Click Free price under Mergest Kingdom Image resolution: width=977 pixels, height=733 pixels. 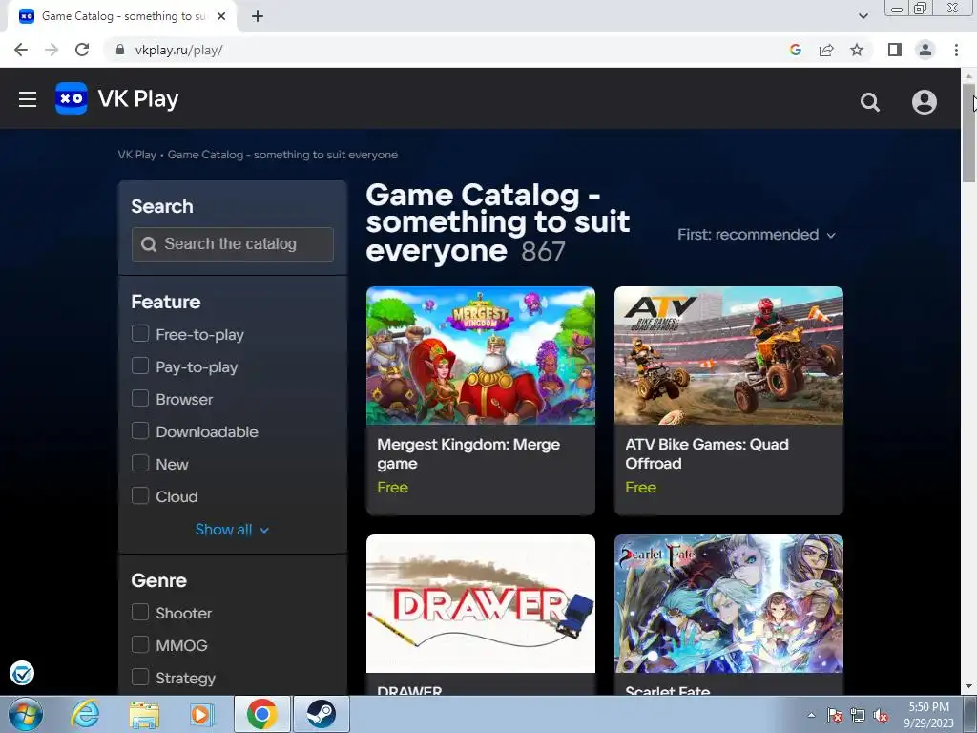click(x=392, y=488)
